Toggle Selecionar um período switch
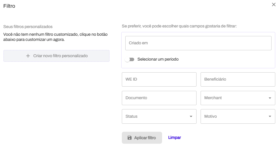Viewport: 277px width, 152px height. point(130,59)
